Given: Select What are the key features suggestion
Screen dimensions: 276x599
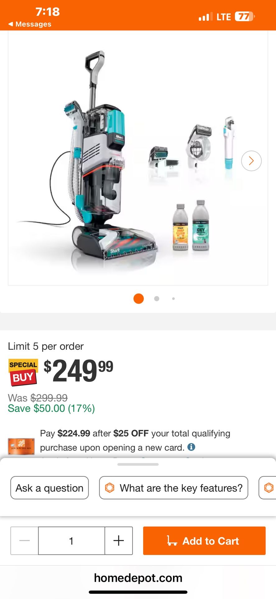Looking at the screenshot, I should click(174, 488).
